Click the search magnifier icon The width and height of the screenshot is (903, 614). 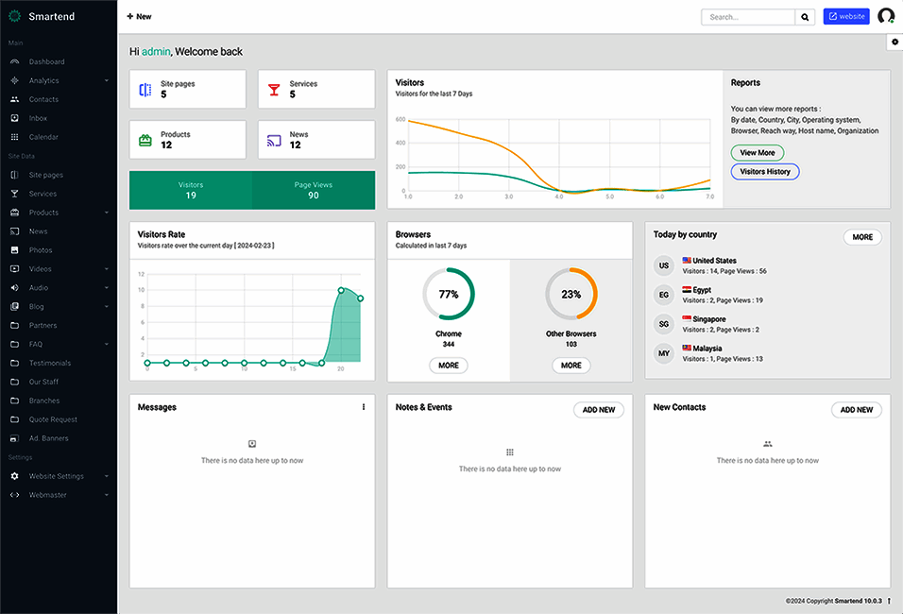(x=805, y=16)
